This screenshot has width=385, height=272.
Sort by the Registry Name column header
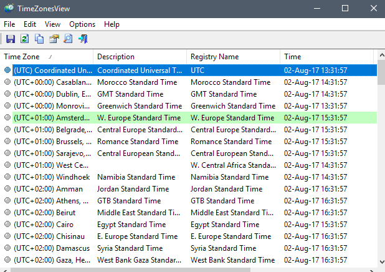(233, 57)
